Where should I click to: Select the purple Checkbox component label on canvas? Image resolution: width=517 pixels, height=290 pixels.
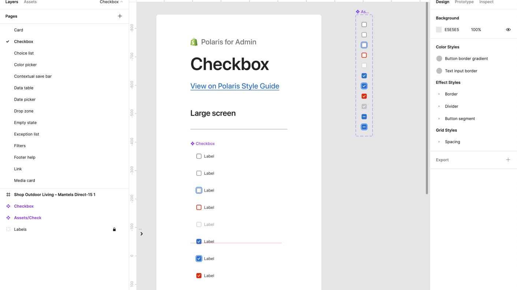click(x=202, y=144)
